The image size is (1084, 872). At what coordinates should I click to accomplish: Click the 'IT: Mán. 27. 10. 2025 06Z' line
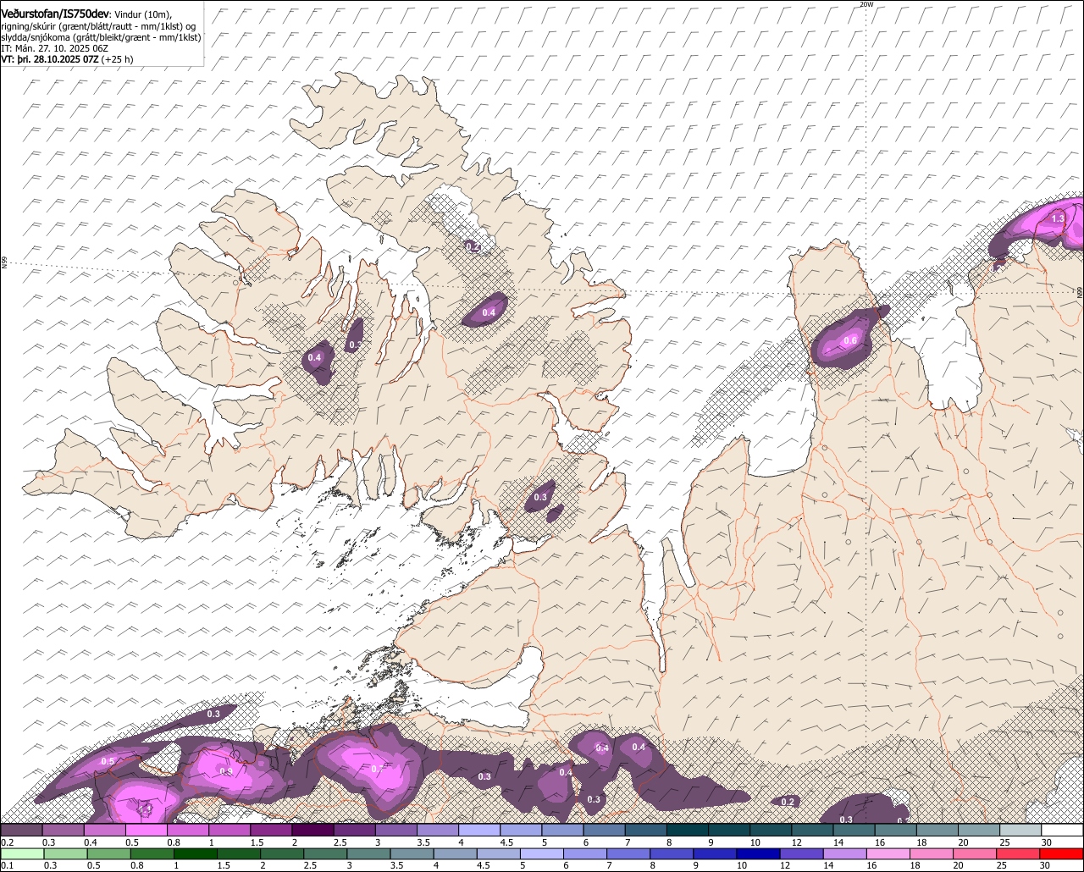pyautogui.click(x=54, y=48)
